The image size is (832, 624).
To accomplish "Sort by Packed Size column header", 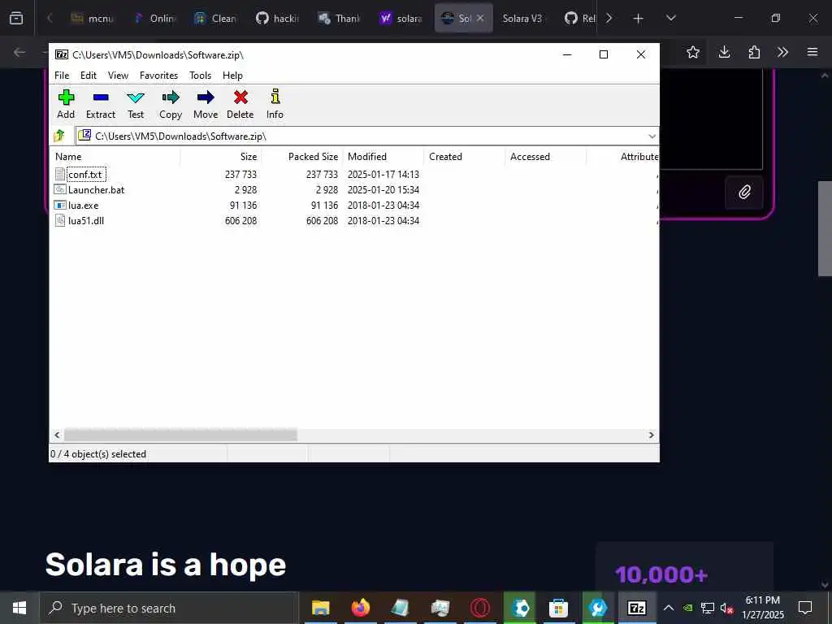I will (313, 157).
